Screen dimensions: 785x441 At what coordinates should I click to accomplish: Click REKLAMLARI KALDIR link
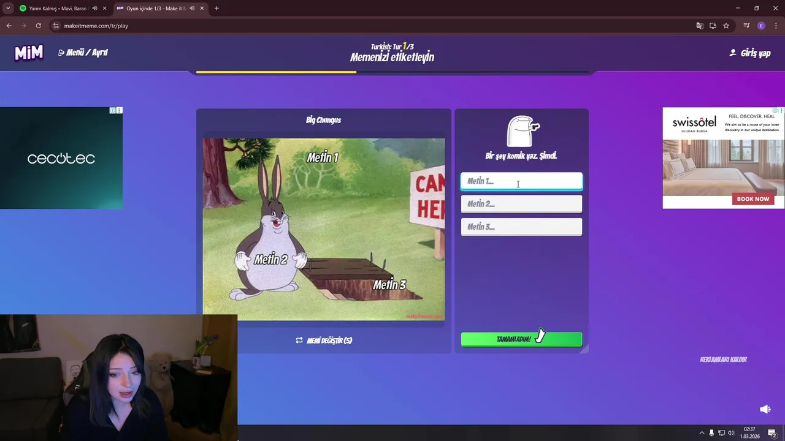(x=723, y=360)
